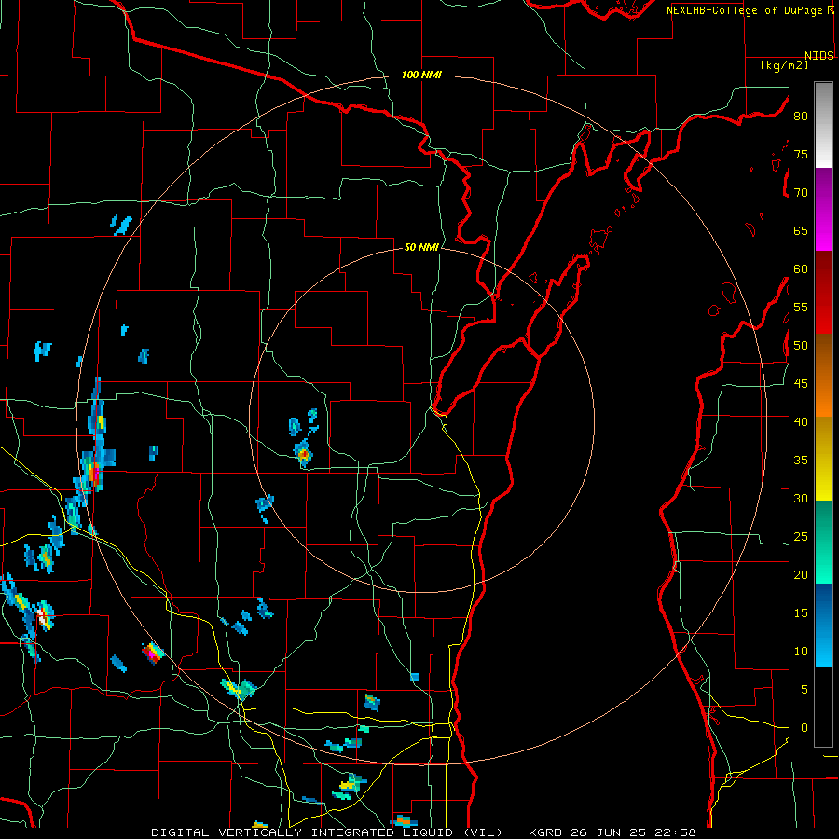
Task: Click the scale value "70"
Action: (x=801, y=193)
